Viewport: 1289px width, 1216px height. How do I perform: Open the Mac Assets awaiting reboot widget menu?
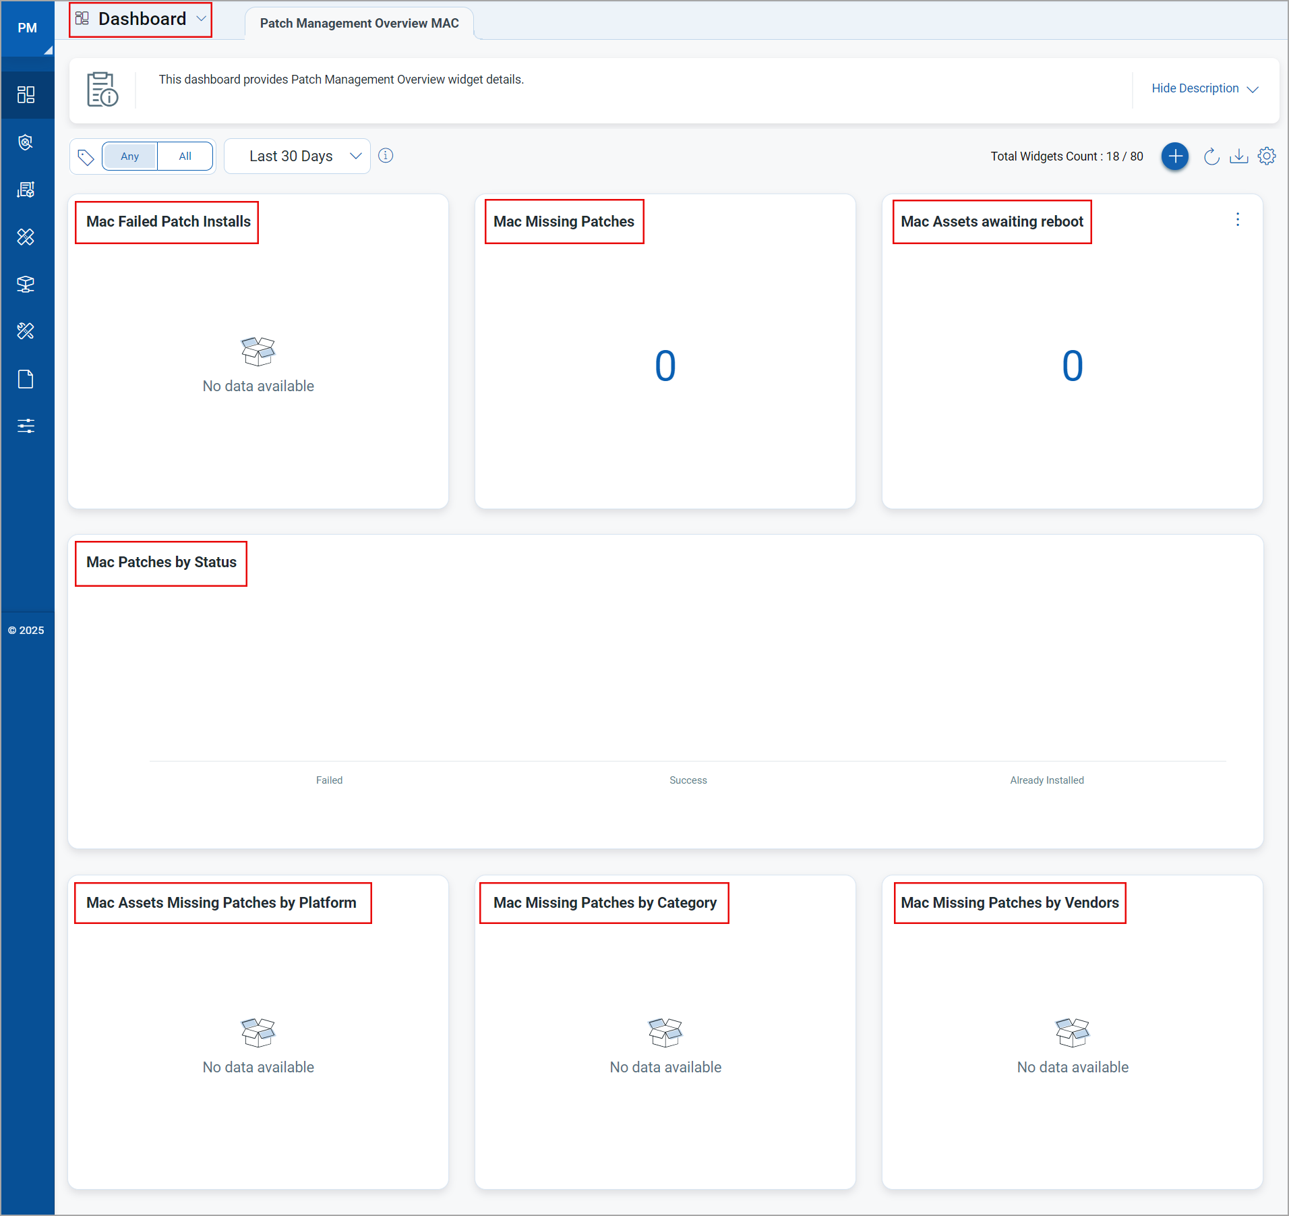(x=1238, y=220)
